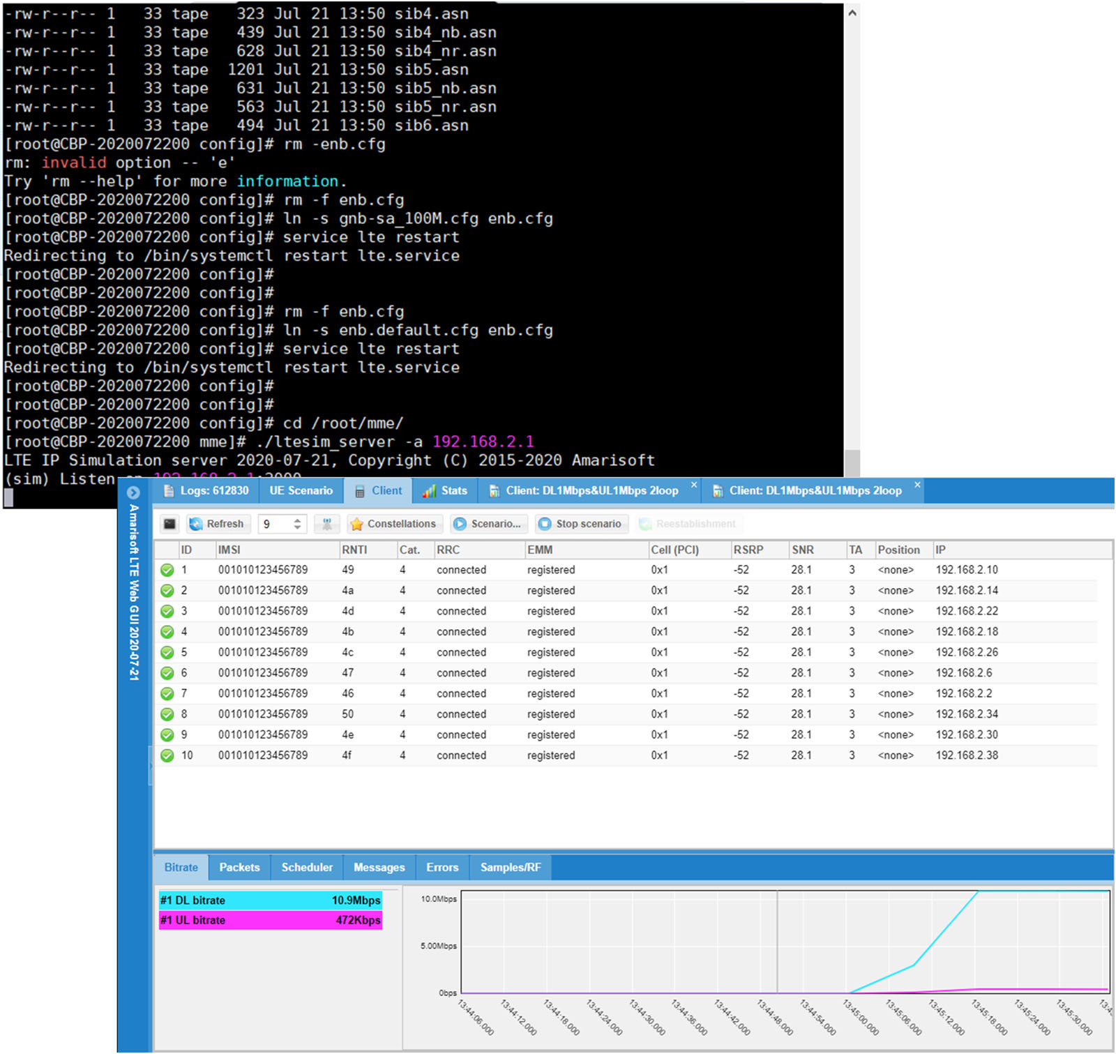Click the Cat. column header
The width and height of the screenshot is (1116, 1054).
tap(414, 550)
